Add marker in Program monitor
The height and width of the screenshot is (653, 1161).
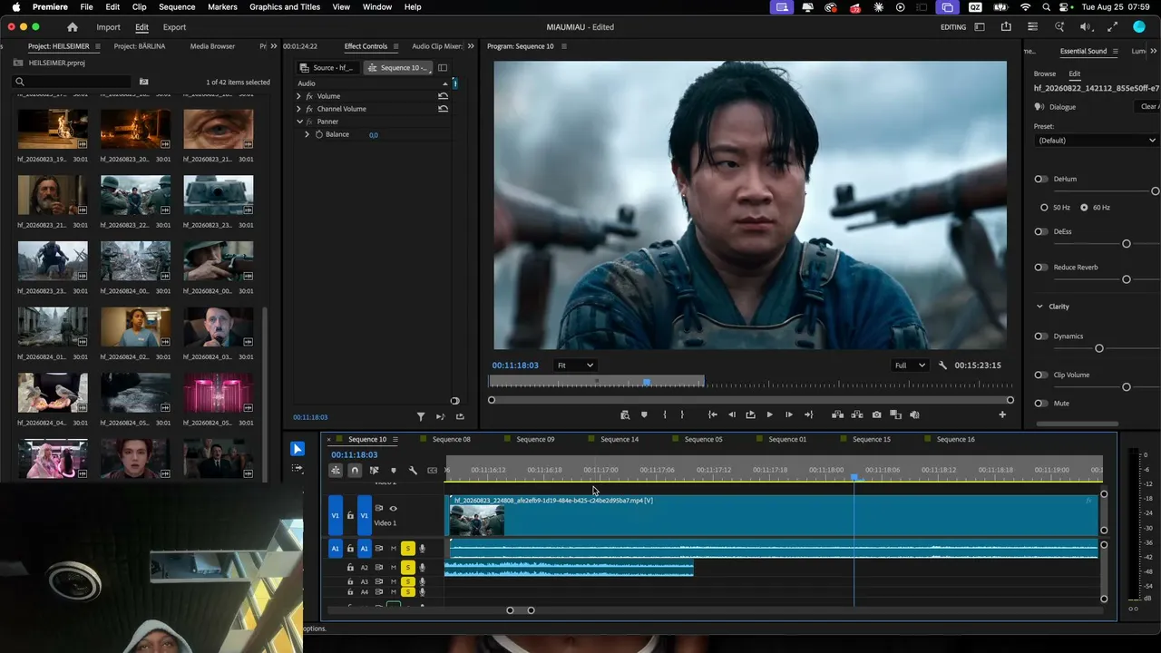[644, 414]
